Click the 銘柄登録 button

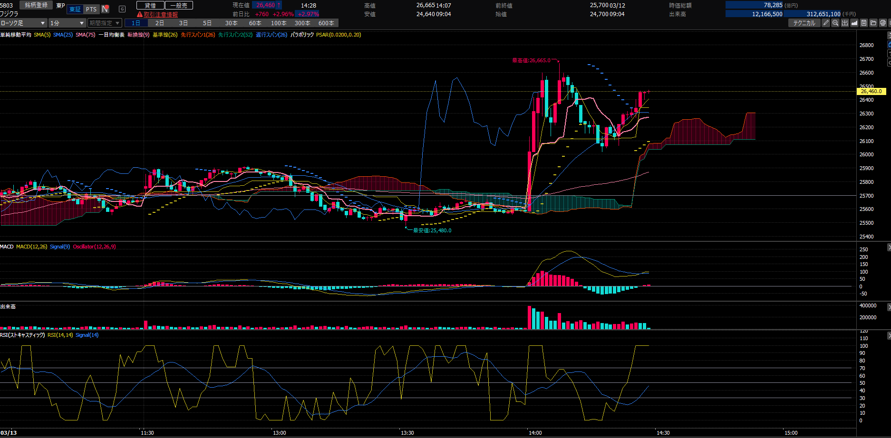click(x=36, y=5)
